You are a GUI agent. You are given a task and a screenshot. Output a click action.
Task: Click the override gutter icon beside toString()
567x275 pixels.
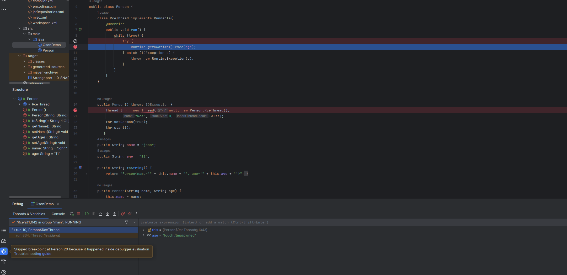(81, 168)
